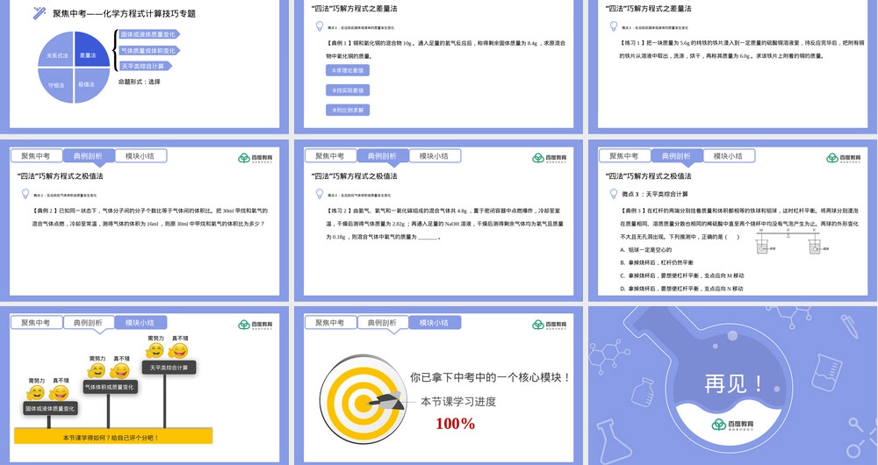Viewport: 878px width, 465px height.
Task: Click the 真不错 emoji above 天平类综合计算 sign
Action: pos(178,350)
